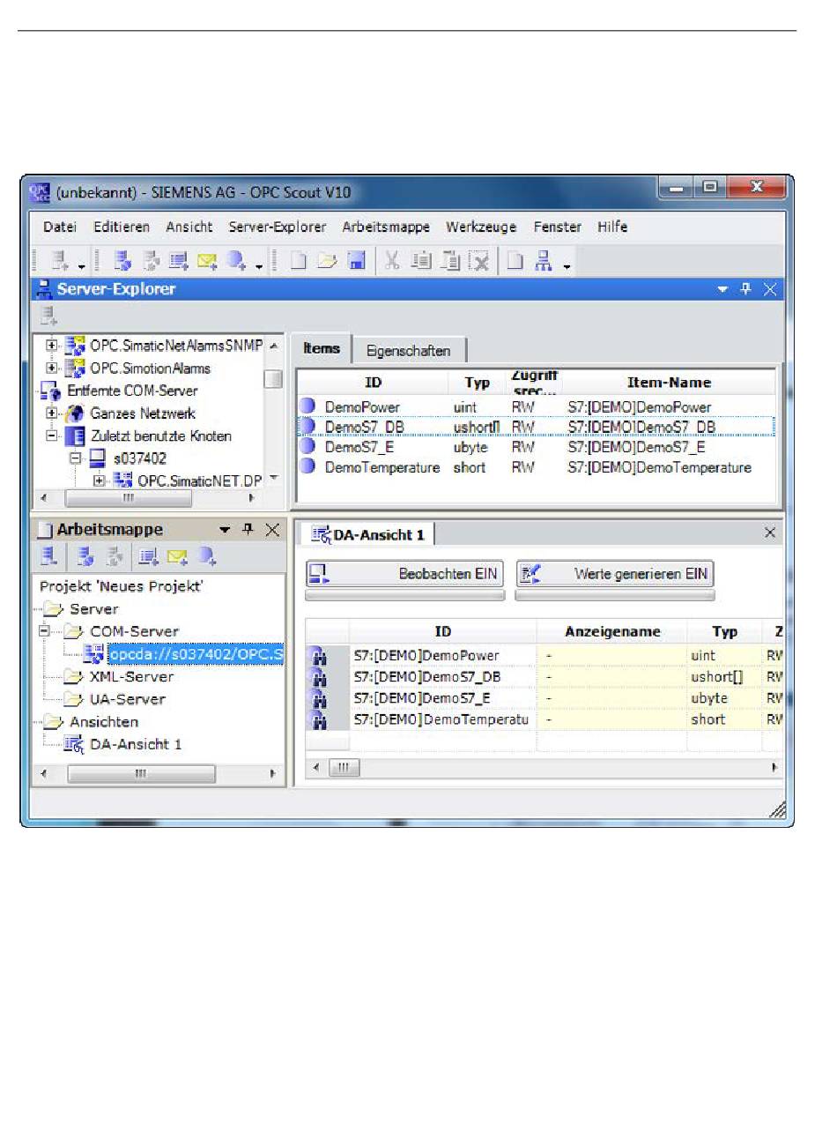
Task: Open the Editieren menu
Action: pos(122,227)
